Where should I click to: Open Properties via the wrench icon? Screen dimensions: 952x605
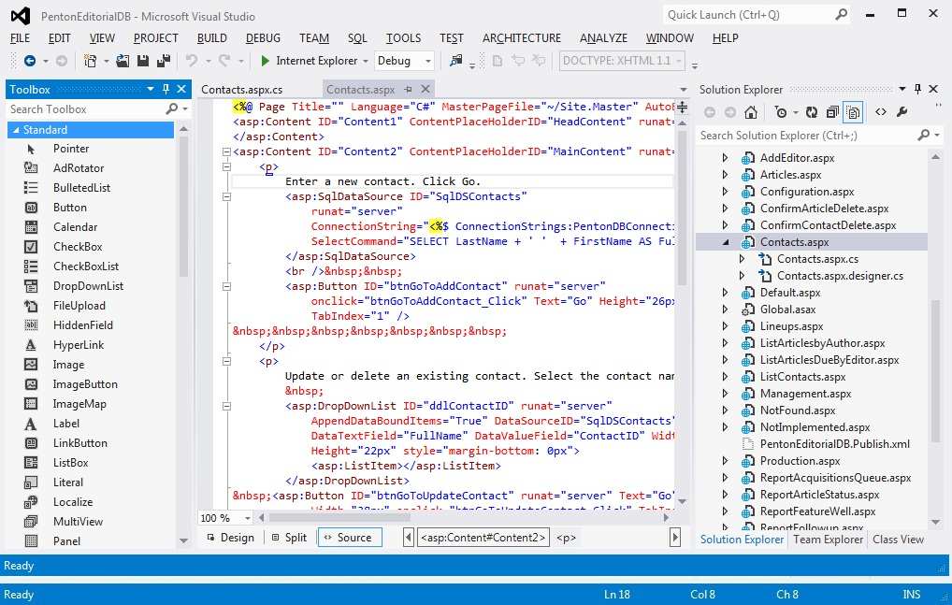pyautogui.click(x=902, y=111)
